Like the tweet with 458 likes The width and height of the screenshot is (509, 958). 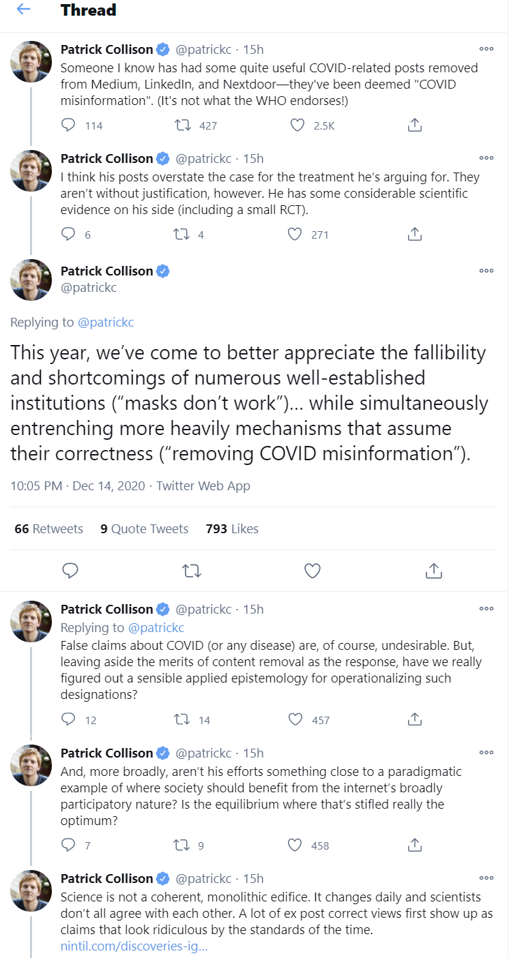[x=295, y=845]
